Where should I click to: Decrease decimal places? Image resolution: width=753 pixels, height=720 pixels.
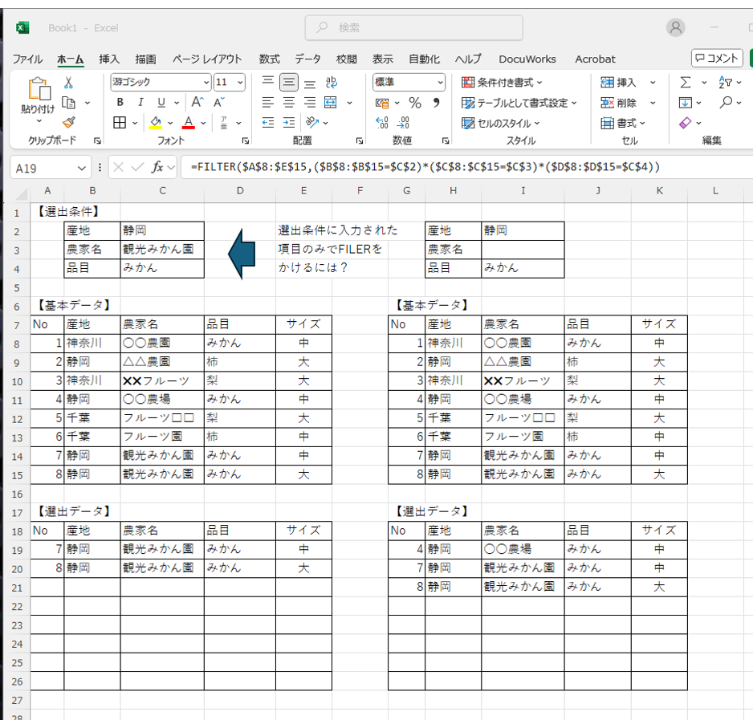coord(403,123)
